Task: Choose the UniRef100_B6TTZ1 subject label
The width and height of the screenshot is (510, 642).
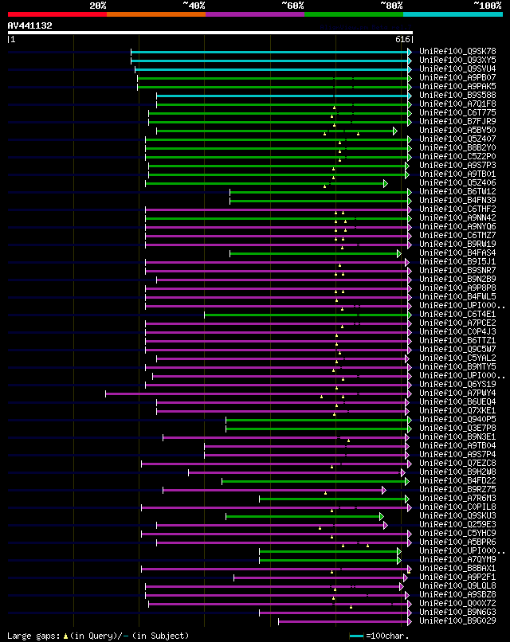Action: coord(457,341)
